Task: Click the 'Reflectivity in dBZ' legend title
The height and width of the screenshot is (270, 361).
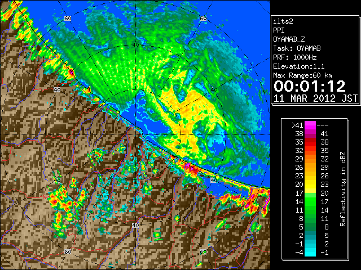Action: tap(343, 189)
